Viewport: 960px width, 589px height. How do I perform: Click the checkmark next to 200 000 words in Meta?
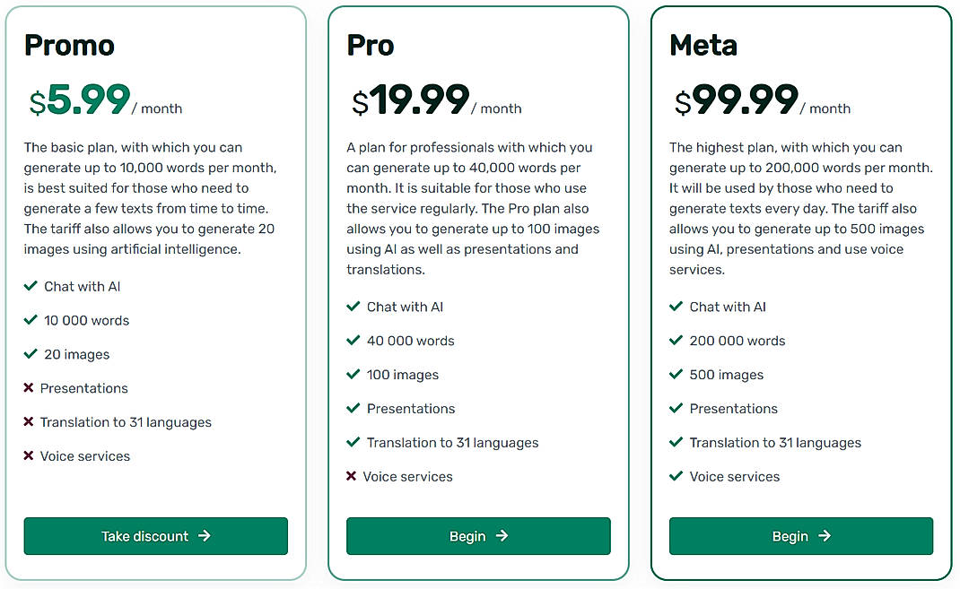675,341
